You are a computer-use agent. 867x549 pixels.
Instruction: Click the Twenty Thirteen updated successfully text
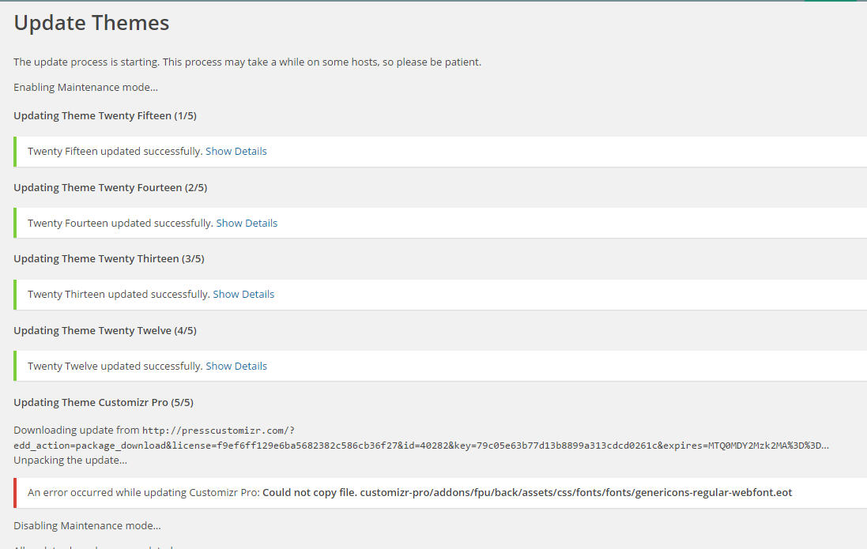point(119,294)
